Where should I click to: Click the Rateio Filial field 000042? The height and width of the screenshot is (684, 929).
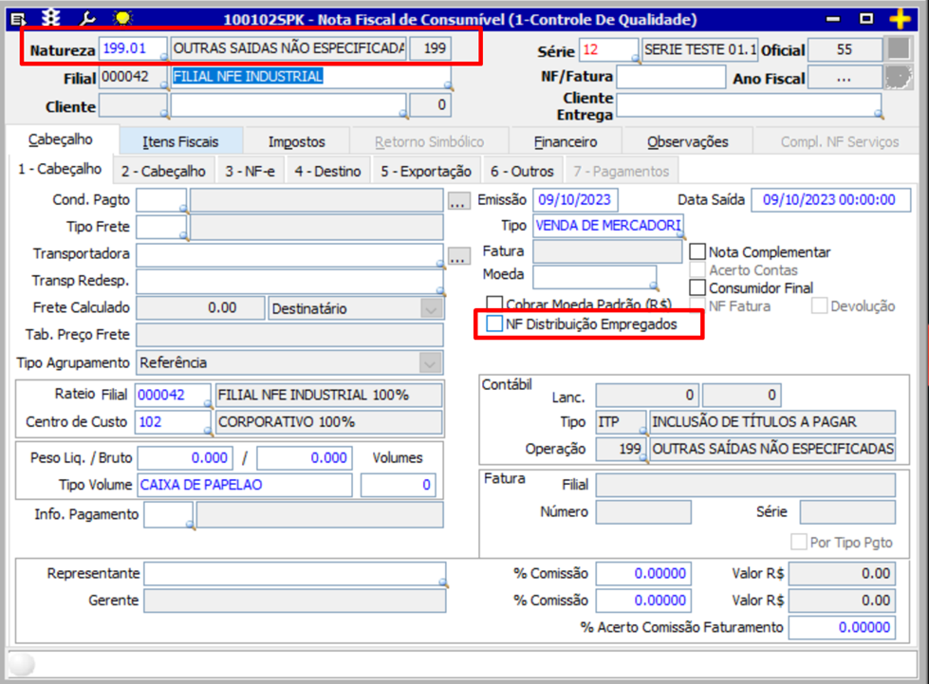point(173,395)
